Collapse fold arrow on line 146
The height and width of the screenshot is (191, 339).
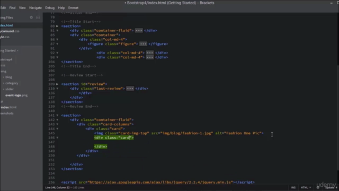57,138
